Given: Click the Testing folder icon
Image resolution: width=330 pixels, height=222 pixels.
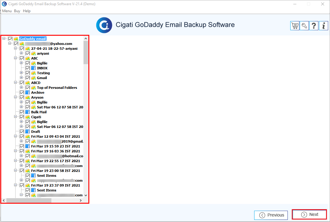Looking at the screenshot, I should [33, 73].
